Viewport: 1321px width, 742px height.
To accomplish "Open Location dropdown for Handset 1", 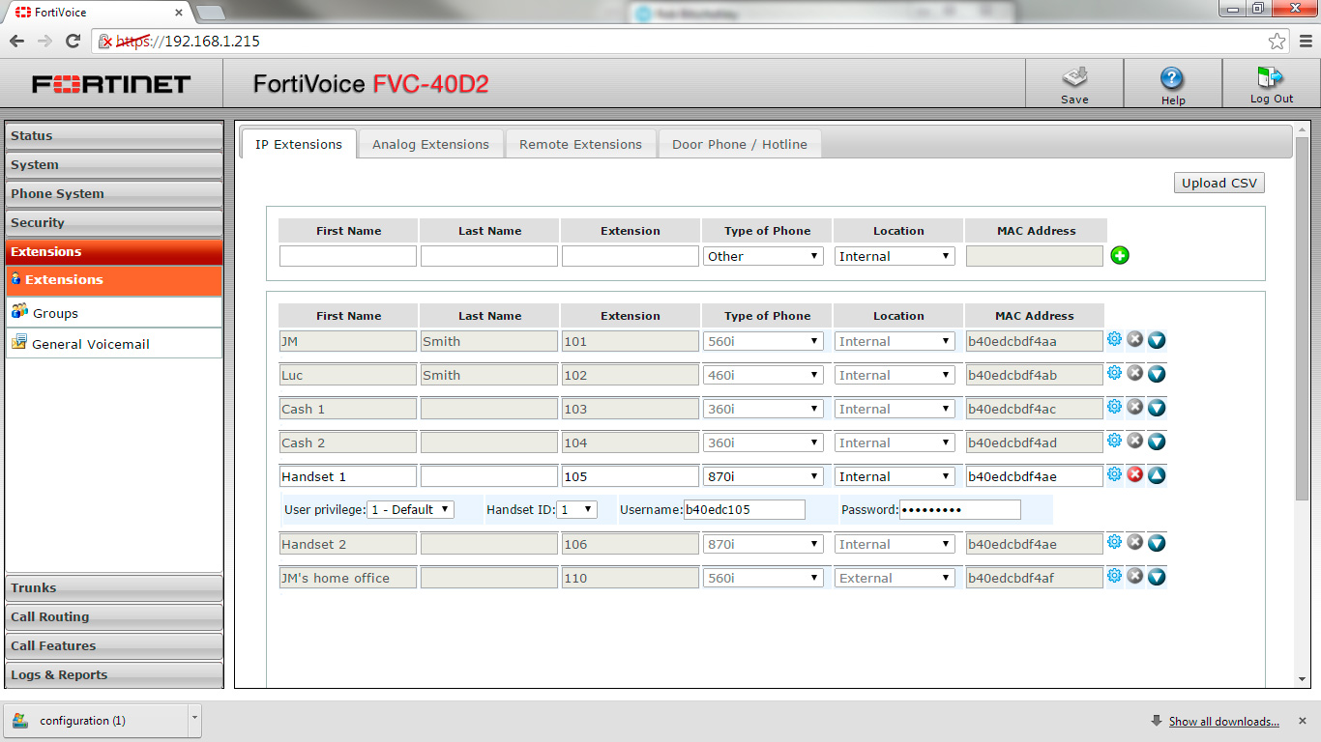I will (895, 476).
